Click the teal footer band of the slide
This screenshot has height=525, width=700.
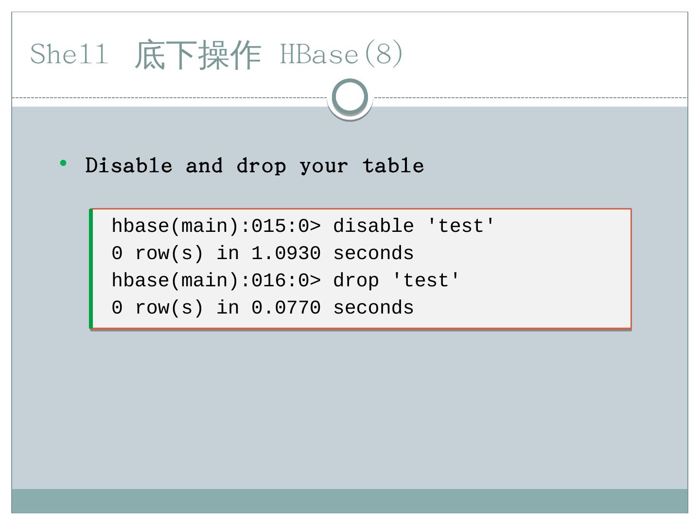point(350,501)
